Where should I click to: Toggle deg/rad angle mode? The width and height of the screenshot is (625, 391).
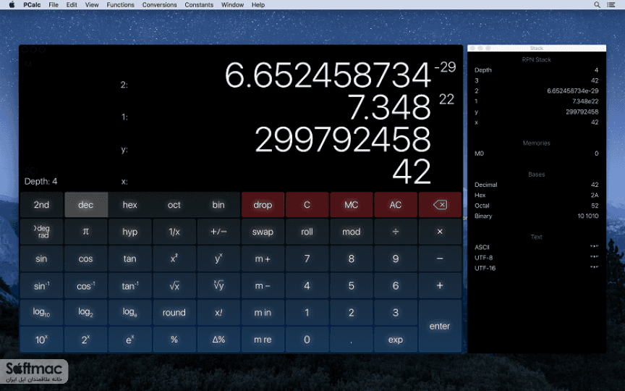click(x=41, y=232)
